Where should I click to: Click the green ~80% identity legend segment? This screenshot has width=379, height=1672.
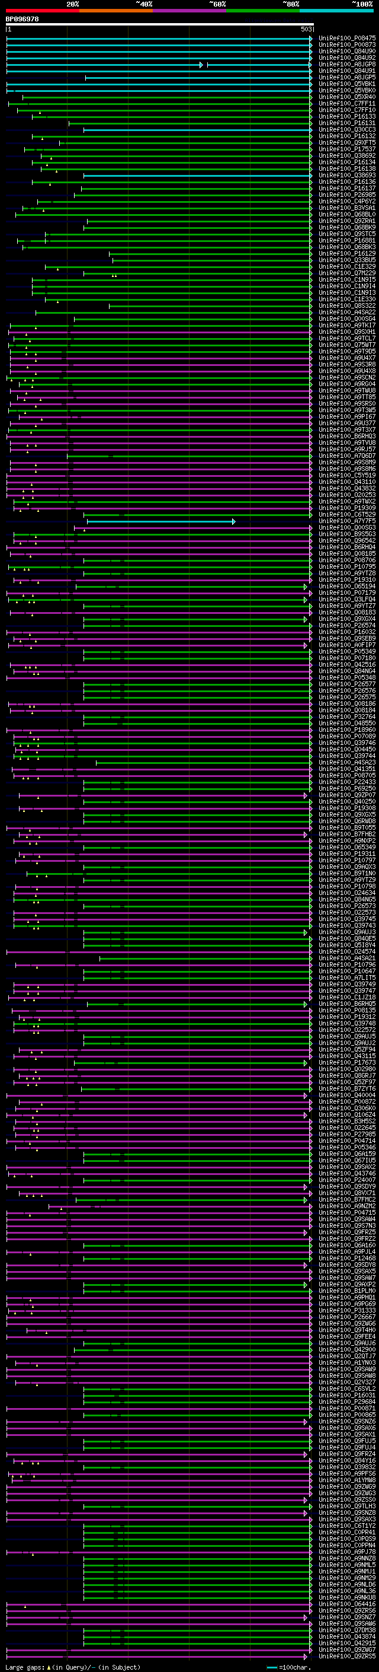(263, 11)
